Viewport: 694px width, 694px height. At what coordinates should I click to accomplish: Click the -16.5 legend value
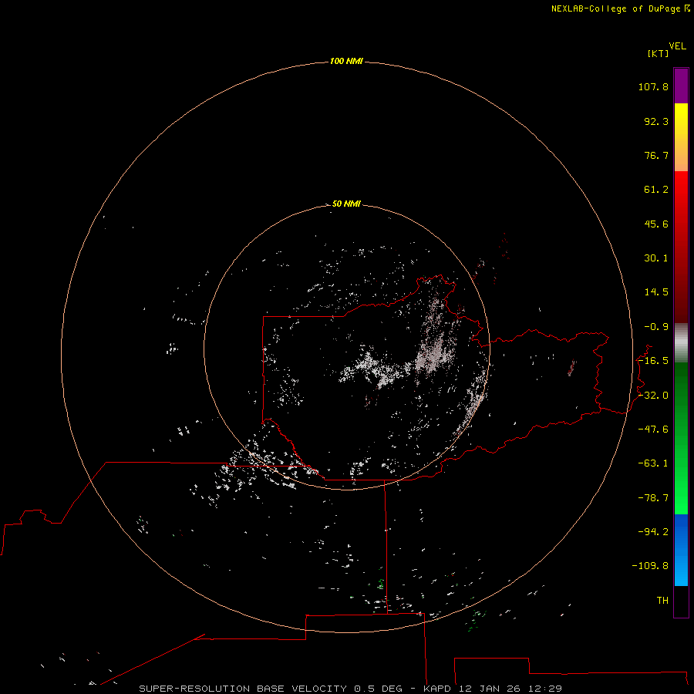[x=653, y=361]
